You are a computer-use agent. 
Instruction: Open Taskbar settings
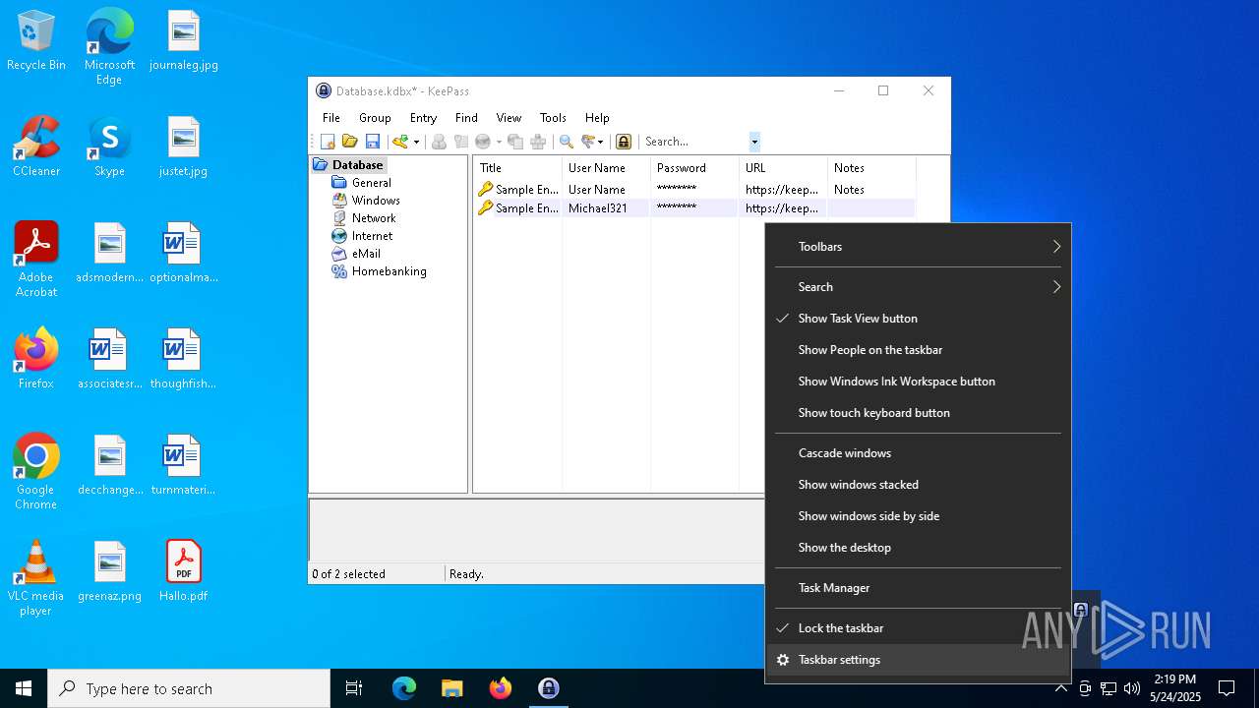pyautogui.click(x=918, y=660)
